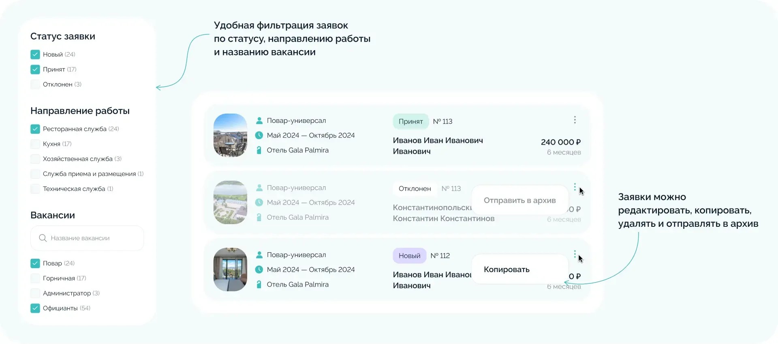Uncheck the Новый status filter
This screenshot has width=778, height=344.
pyautogui.click(x=35, y=55)
